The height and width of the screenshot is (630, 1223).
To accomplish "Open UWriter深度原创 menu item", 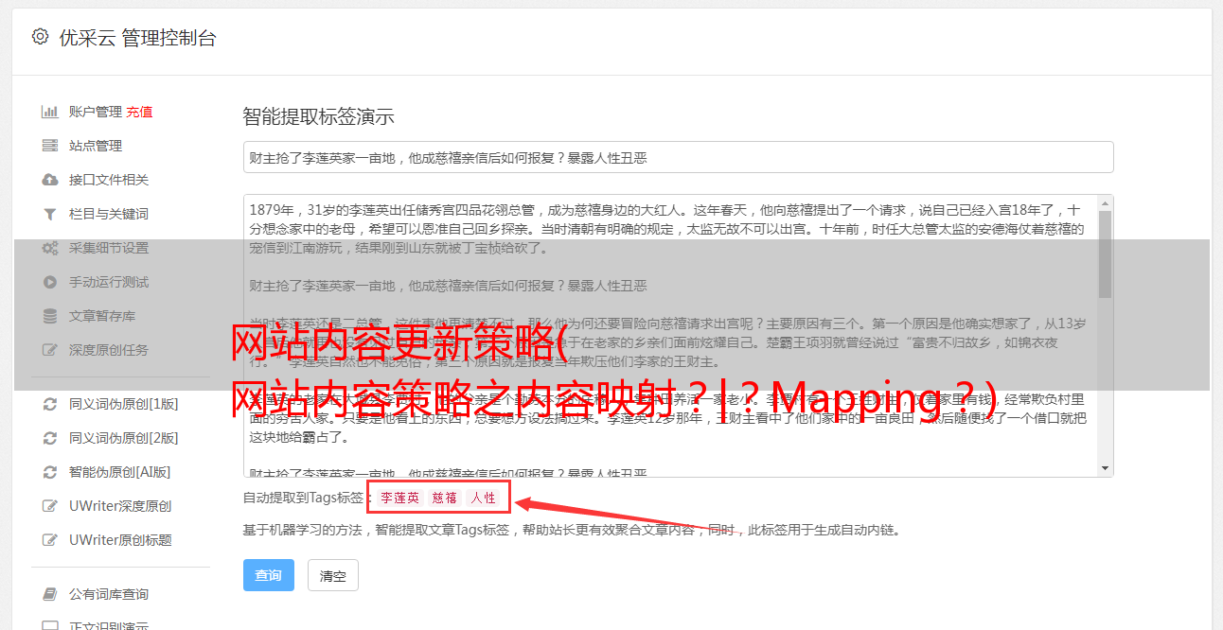I will point(120,506).
